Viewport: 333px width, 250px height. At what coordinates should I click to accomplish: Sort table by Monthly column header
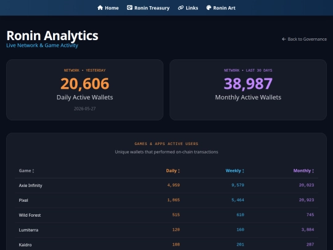click(x=303, y=171)
